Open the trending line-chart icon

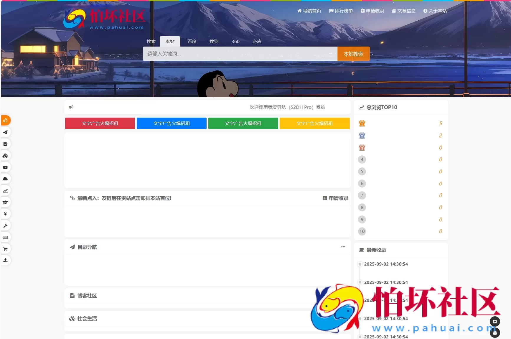coord(6,190)
